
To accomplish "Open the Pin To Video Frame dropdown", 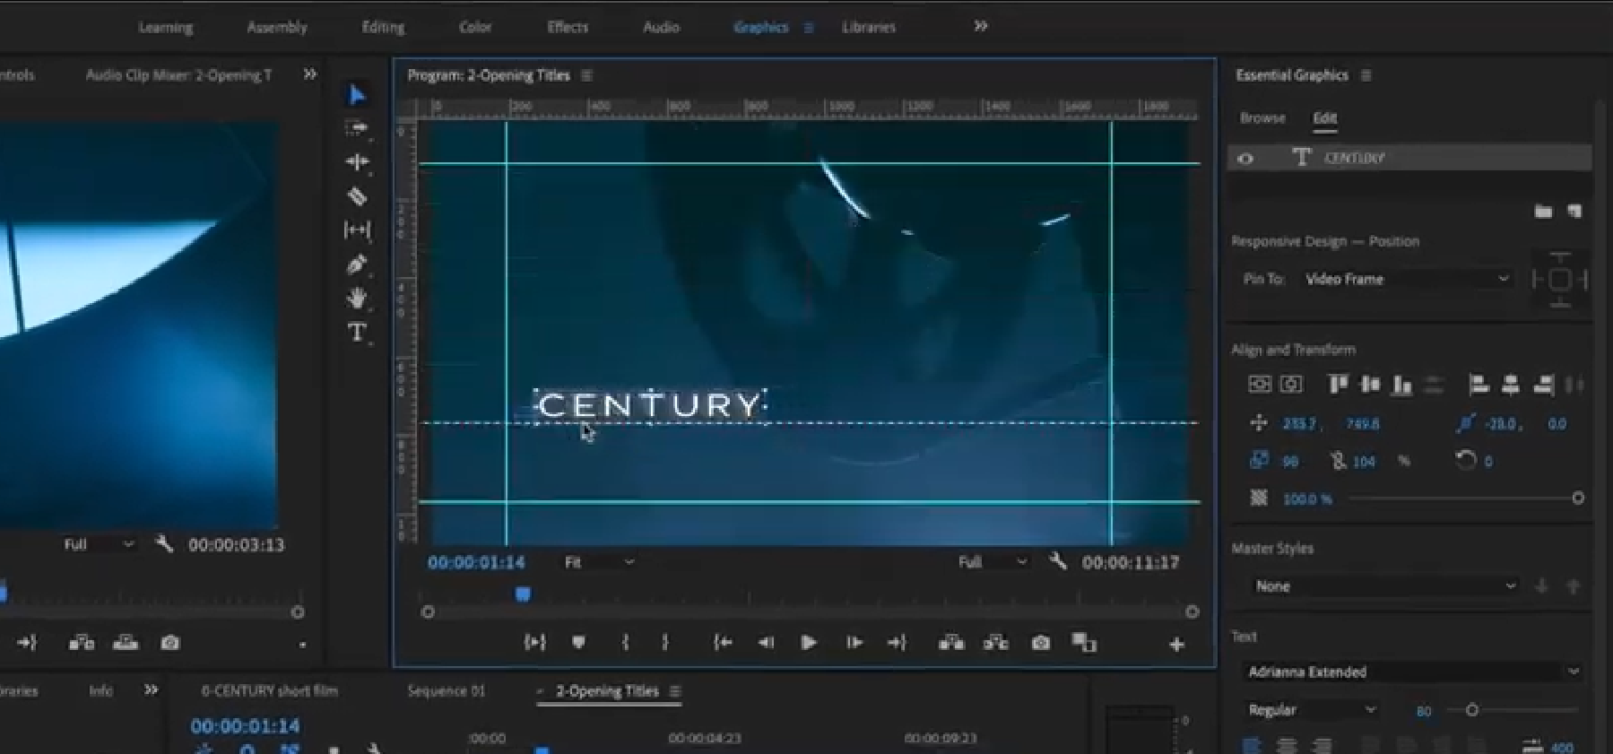I will coord(1405,279).
